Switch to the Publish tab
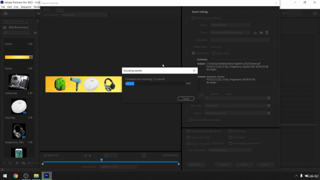Image resolution: width=320 pixels, height=180 pixels. [229, 94]
